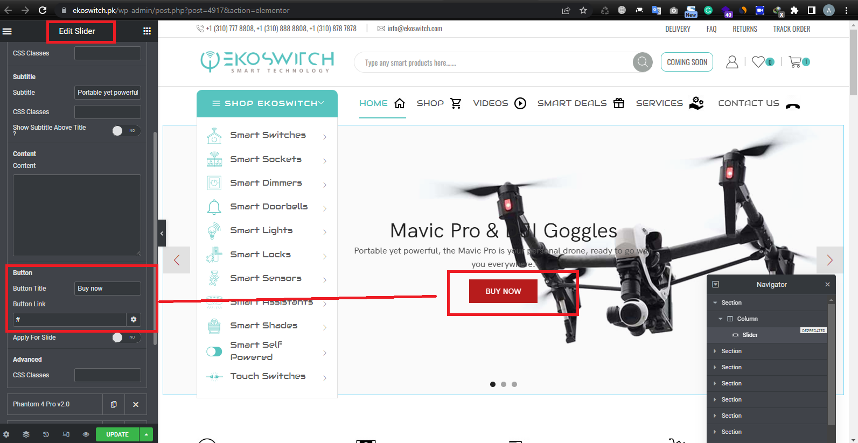The height and width of the screenshot is (443, 858).
Task: Select the third slider pagination dot
Action: tap(514, 384)
